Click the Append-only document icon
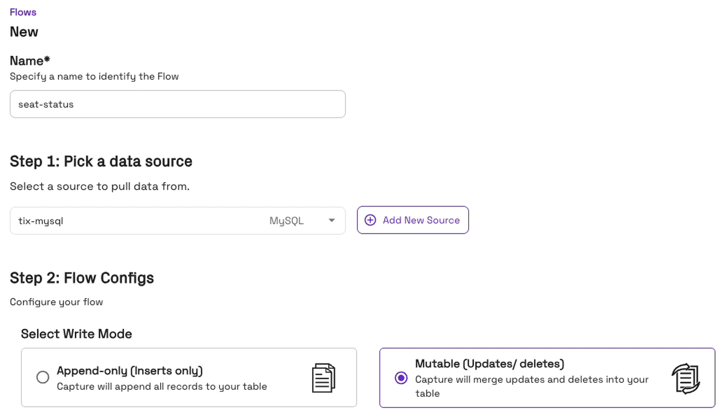This screenshot has height=419, width=728. click(324, 378)
